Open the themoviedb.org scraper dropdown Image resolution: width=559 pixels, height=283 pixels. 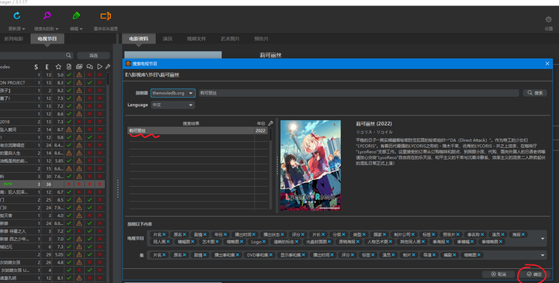(173, 93)
